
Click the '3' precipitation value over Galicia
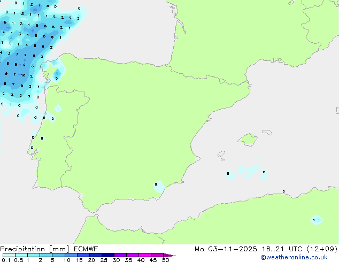[57, 78]
